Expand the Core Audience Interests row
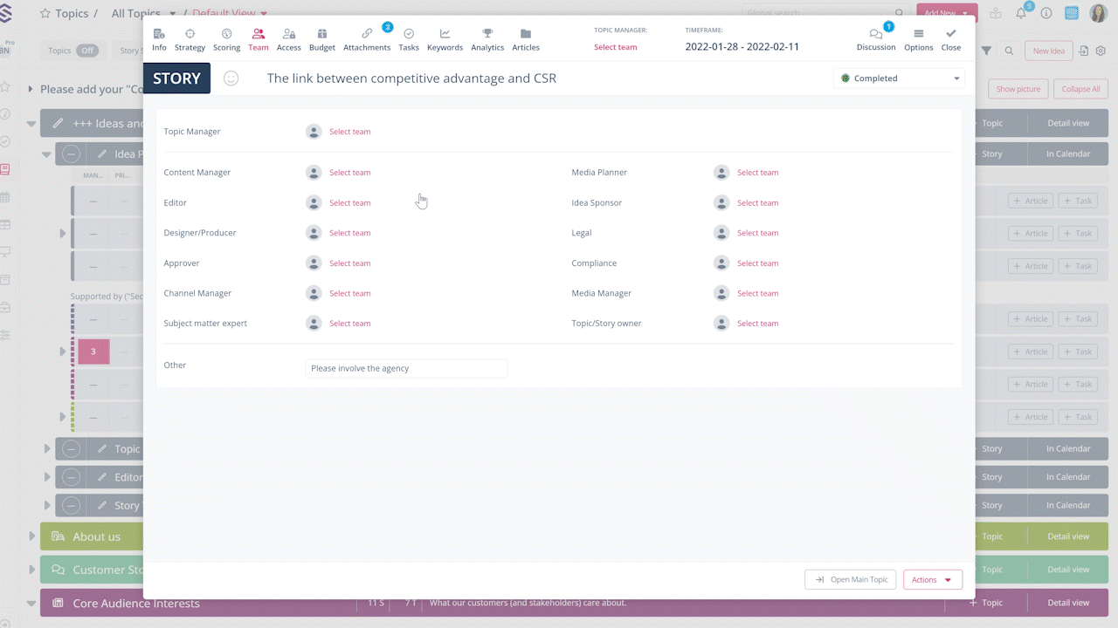The height and width of the screenshot is (628, 1118). [32, 603]
